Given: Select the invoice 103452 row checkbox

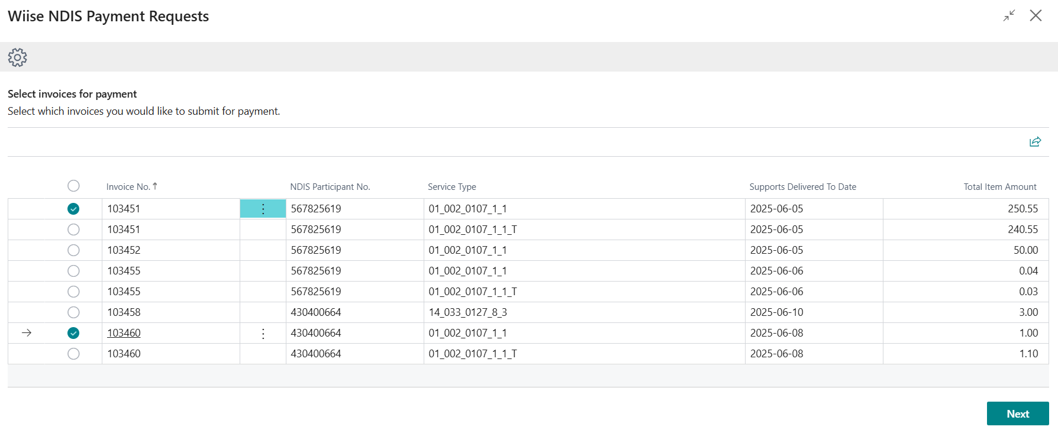Looking at the screenshot, I should pos(73,250).
